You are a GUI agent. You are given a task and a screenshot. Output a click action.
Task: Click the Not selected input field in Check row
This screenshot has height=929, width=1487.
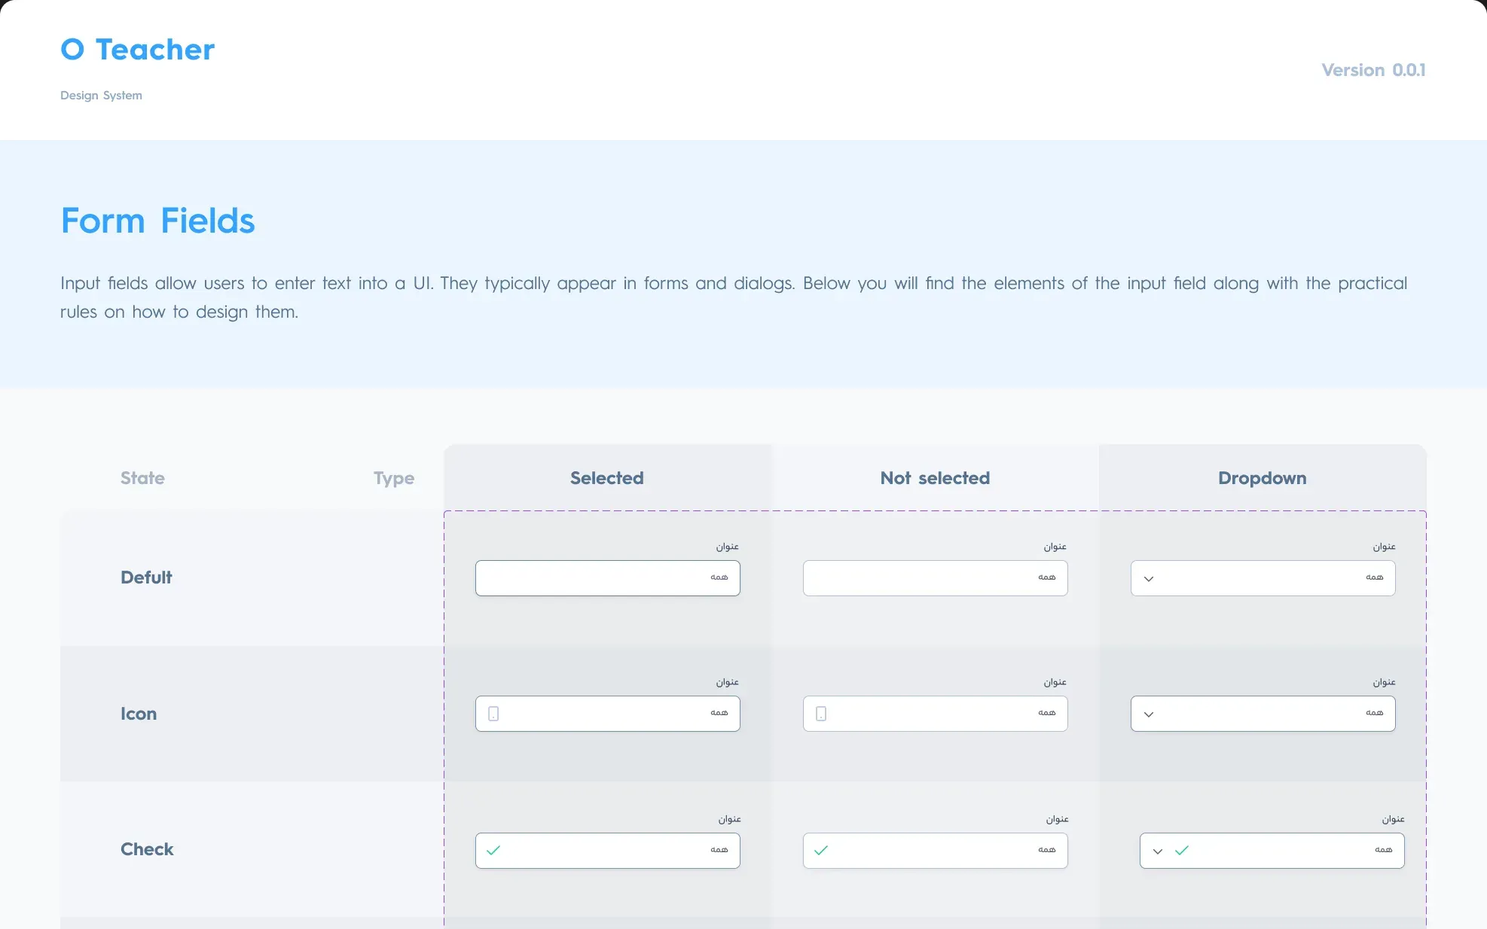pos(936,851)
